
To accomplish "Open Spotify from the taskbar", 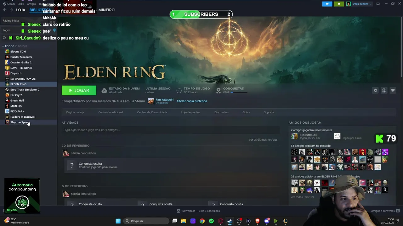I will (211, 221).
